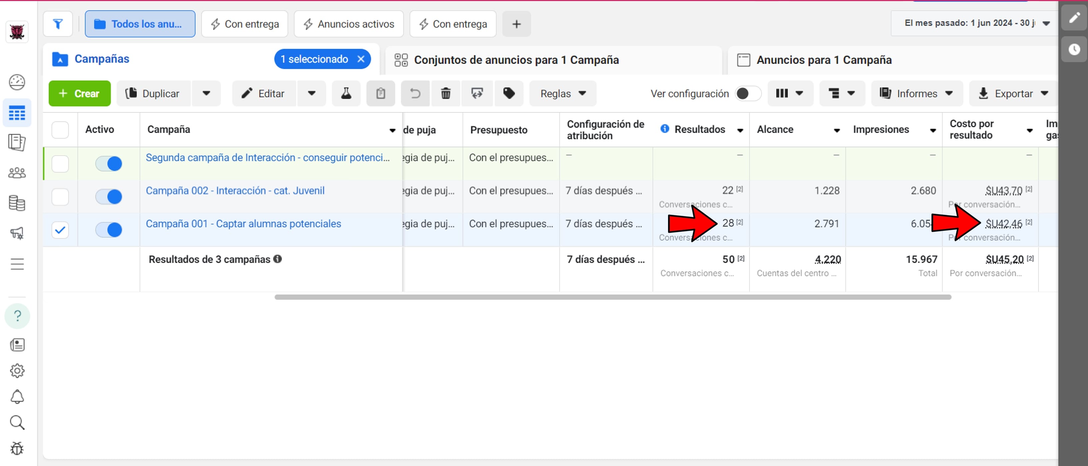This screenshot has height=466, width=1088.
Task: Select the Anuncios activos view tab
Action: 349,24
